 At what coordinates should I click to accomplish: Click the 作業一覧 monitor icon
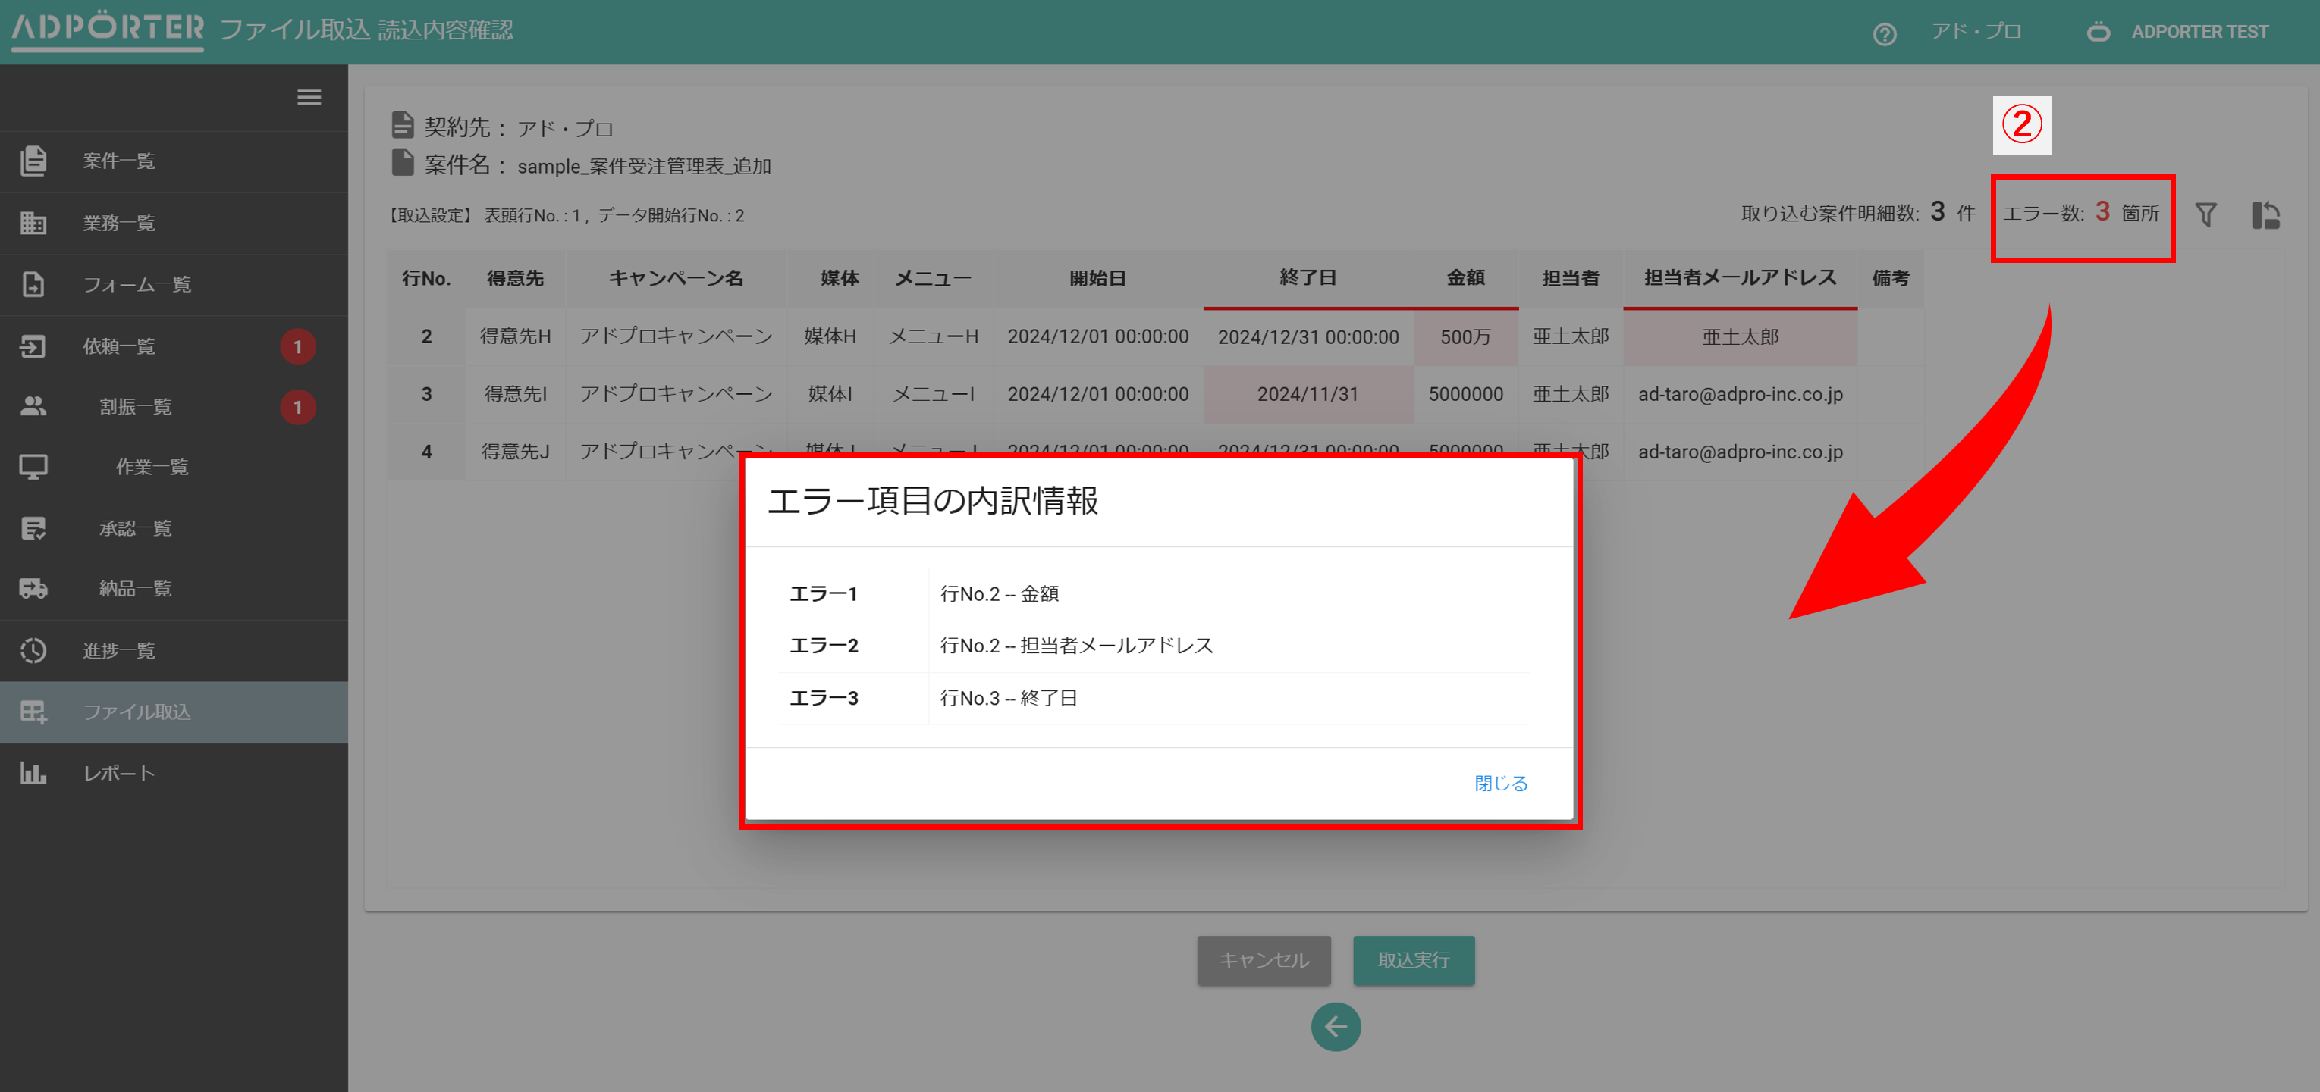33,468
